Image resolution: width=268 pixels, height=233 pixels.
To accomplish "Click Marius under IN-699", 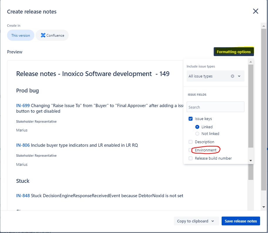I will (x=22, y=130).
